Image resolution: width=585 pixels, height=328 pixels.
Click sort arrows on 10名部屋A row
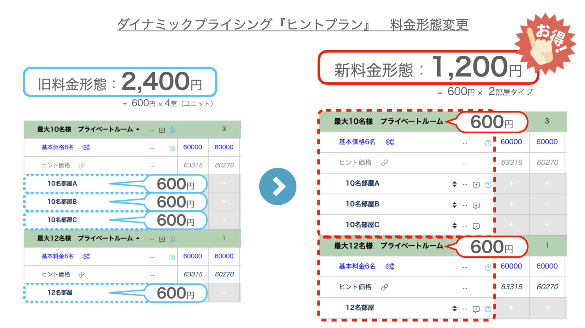(454, 184)
